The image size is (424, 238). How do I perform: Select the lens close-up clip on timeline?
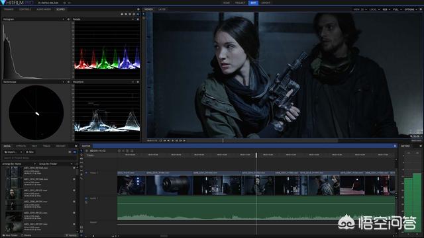pyautogui.click(x=170, y=182)
